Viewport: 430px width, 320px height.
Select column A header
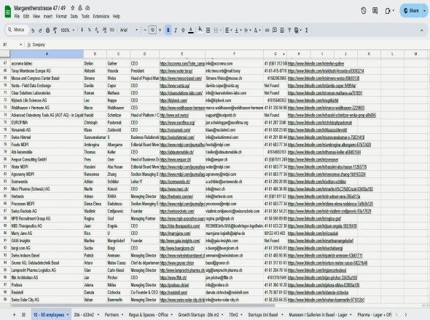[47, 54]
